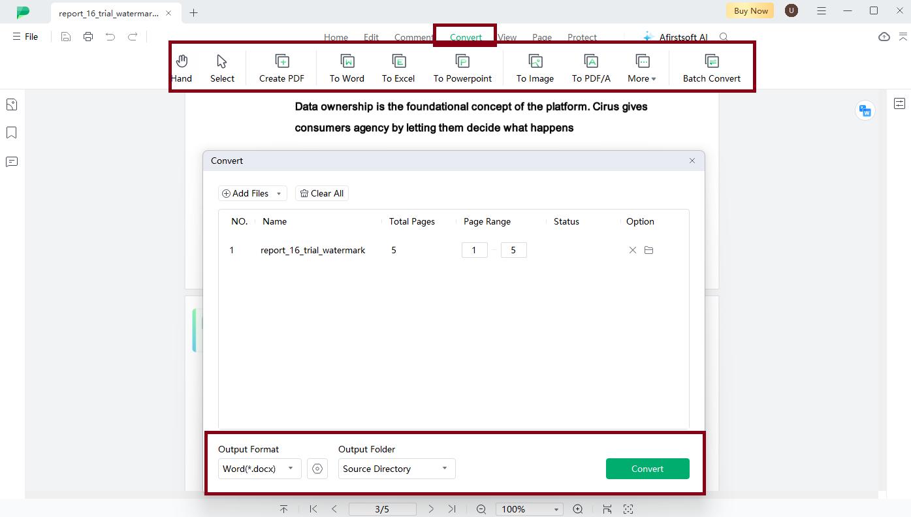Open a new tab with plus
911x517 pixels.
[x=194, y=12]
